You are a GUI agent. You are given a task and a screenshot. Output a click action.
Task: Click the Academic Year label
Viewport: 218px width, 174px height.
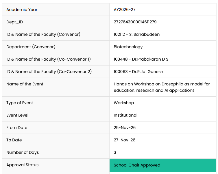(22, 10)
